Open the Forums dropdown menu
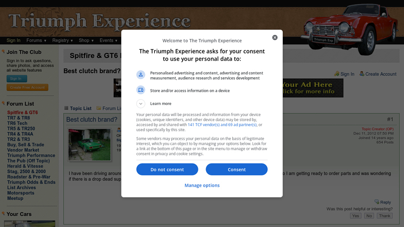 pyautogui.click(x=36, y=40)
